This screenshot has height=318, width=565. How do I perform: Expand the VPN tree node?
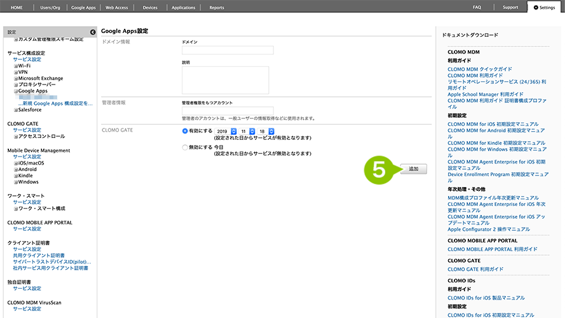click(16, 73)
